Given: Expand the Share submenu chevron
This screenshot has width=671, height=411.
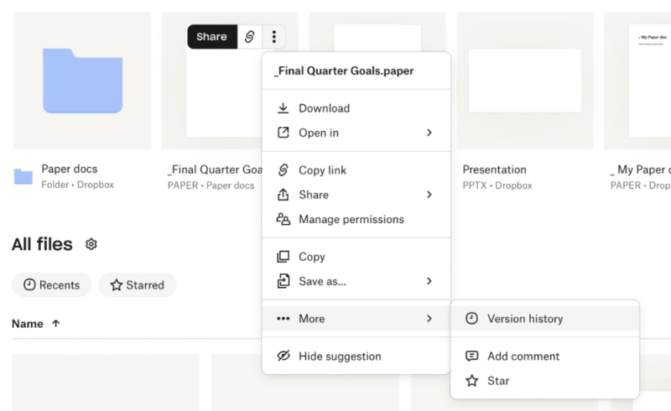Looking at the screenshot, I should 429,195.
